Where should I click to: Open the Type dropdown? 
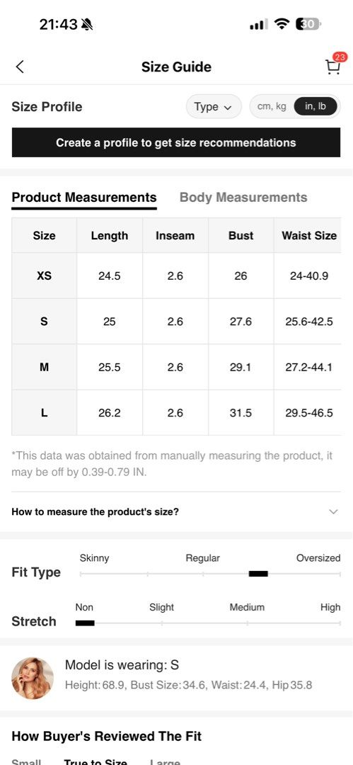214,106
